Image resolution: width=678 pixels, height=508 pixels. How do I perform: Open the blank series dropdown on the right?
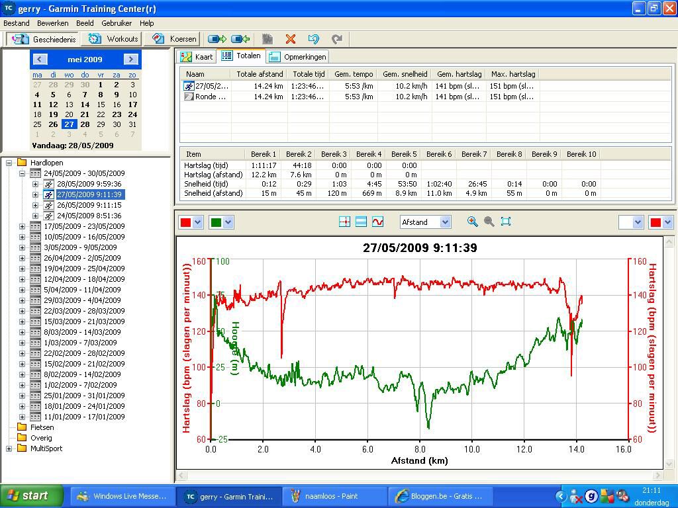pyautogui.click(x=631, y=222)
